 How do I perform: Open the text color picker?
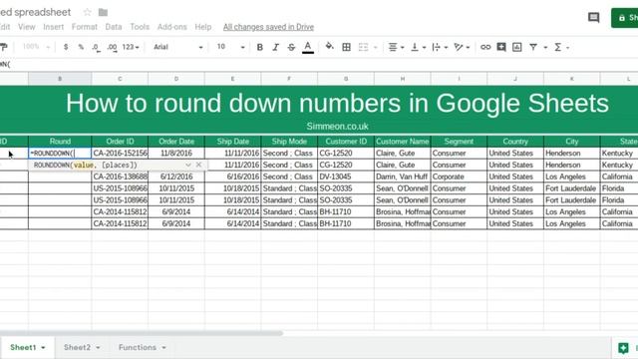point(308,47)
